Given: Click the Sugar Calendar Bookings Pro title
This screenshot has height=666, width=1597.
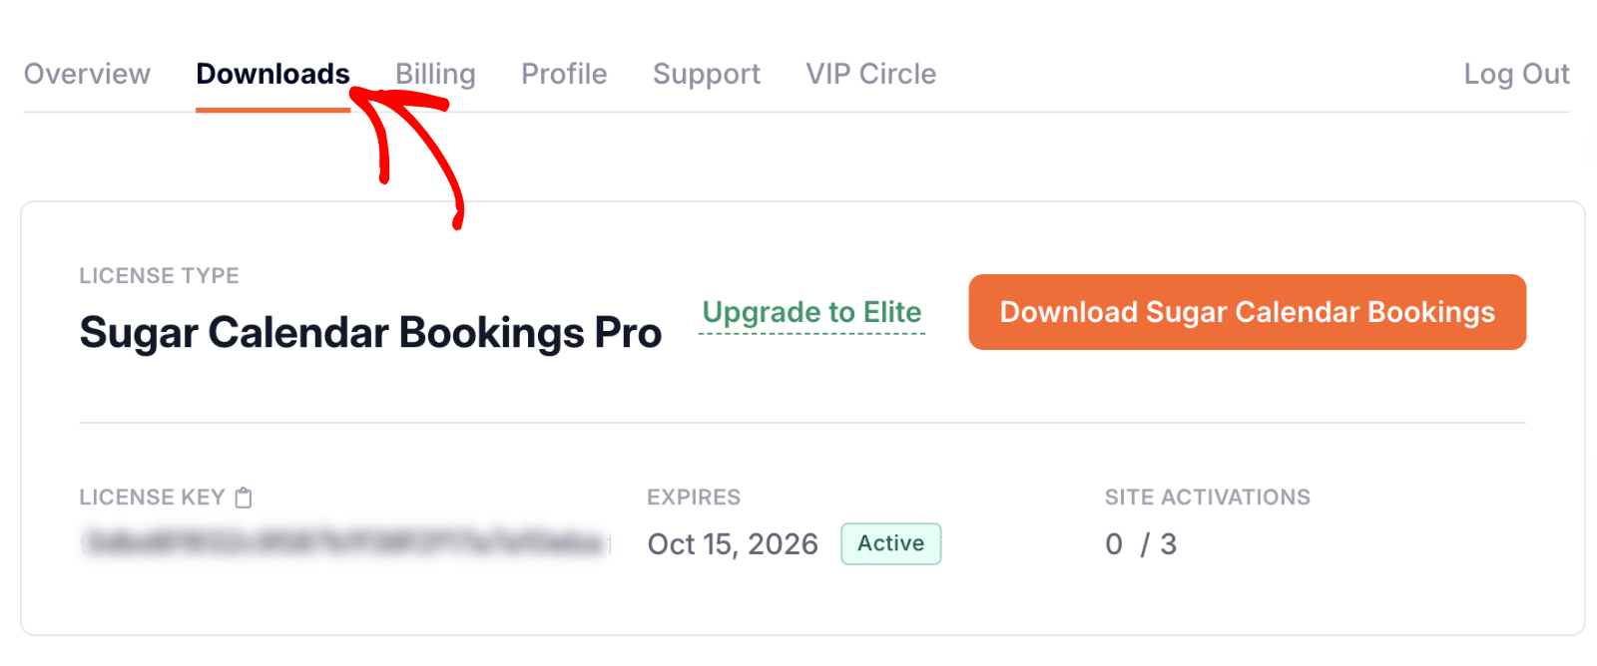Looking at the screenshot, I should 370,332.
